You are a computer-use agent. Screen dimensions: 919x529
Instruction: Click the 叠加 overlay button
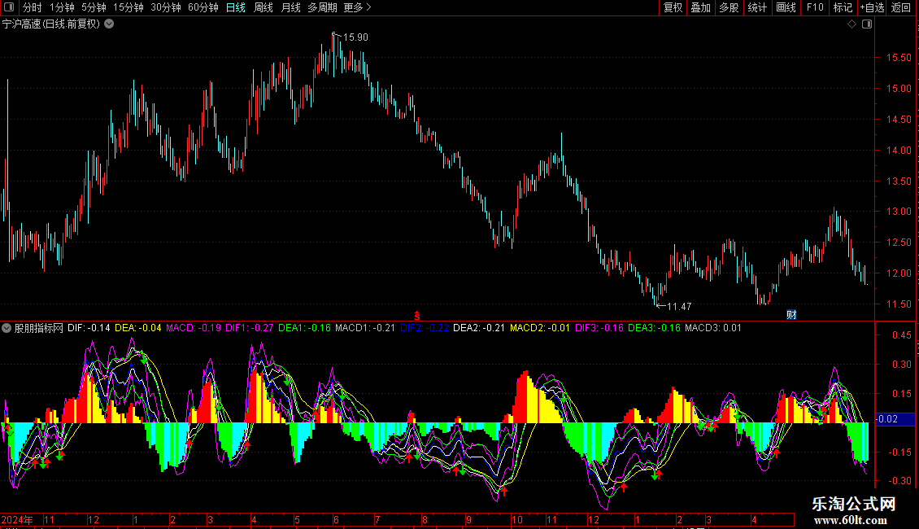click(701, 7)
